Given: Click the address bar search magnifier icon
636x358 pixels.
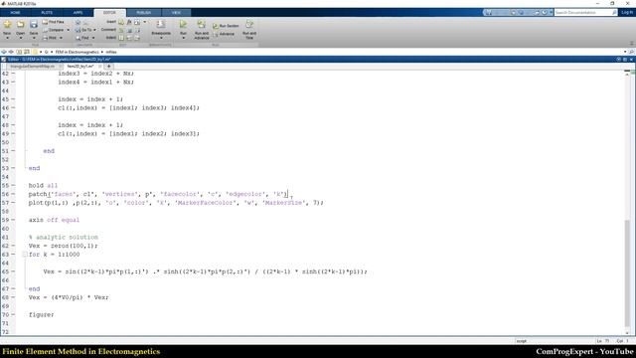Looking at the screenshot, I should [x=631, y=52].
